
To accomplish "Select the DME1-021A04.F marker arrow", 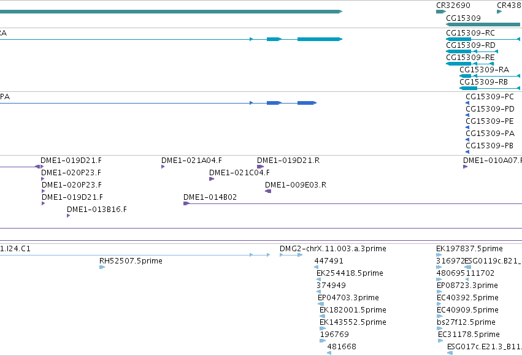I will point(163,167).
